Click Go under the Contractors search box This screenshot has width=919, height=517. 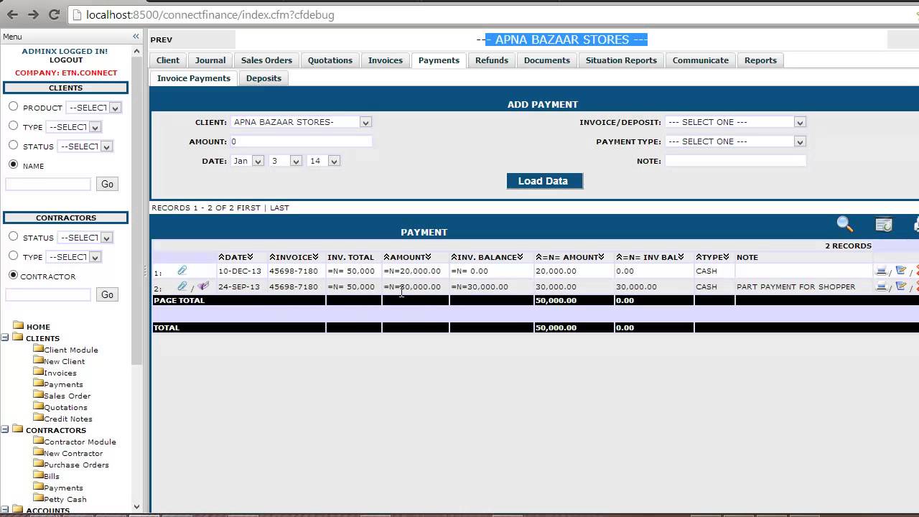coord(107,294)
